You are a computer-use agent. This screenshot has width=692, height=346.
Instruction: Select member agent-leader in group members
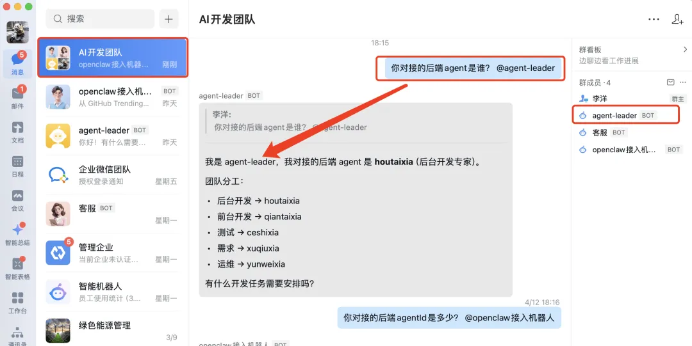(x=632, y=116)
